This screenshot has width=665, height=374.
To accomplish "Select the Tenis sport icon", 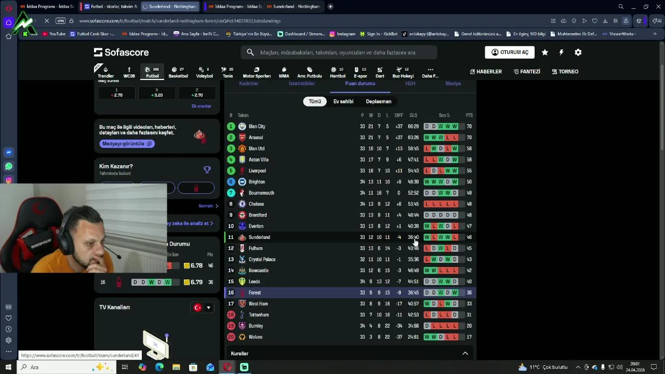I will click(x=228, y=72).
